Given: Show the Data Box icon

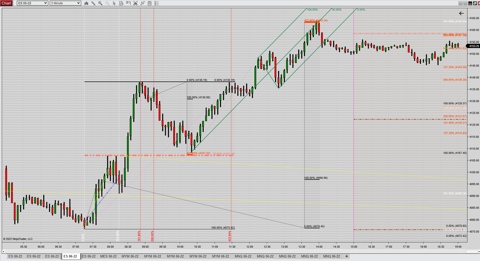Looking at the screenshot, I should coord(121,3).
